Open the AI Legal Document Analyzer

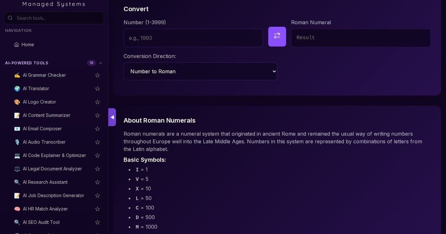[x=52, y=169]
